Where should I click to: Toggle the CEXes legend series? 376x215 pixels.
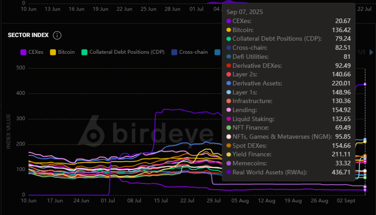pos(32,52)
